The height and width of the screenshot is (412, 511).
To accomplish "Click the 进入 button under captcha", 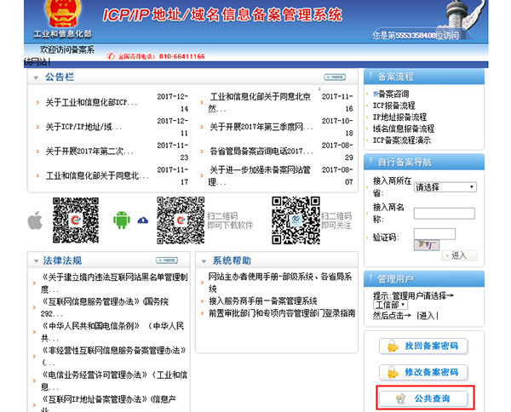I will click(460, 255).
